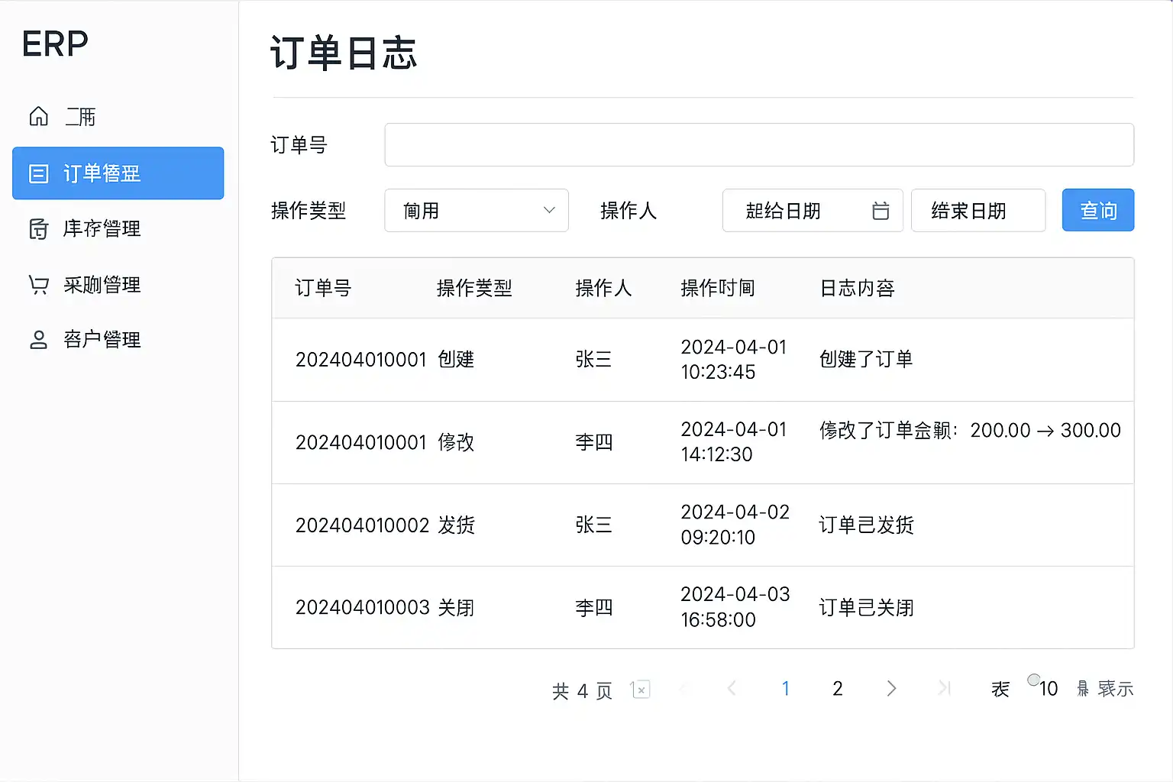Go to next page arrow
1173x782 pixels.
890,689
